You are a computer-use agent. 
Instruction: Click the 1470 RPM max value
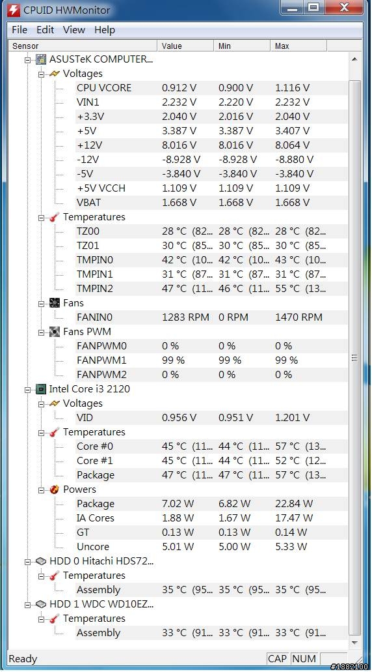[299, 317]
